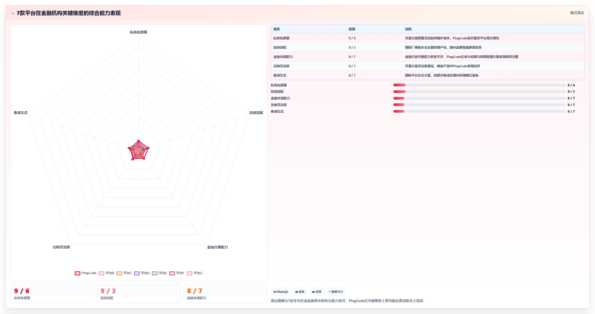Open the 9 / 3 信创适配 data card
The height and width of the screenshot is (314, 595).
(x=139, y=294)
